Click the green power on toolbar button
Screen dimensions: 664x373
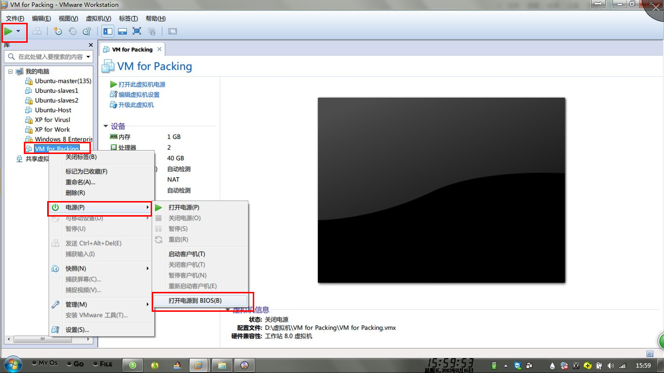tap(8, 32)
